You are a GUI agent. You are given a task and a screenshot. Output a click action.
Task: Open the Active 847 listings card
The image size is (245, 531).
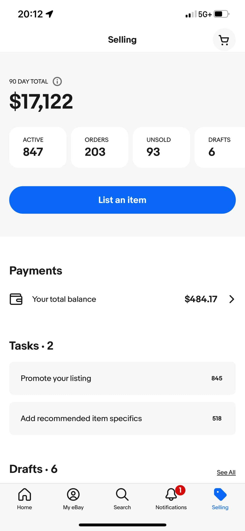(x=38, y=147)
